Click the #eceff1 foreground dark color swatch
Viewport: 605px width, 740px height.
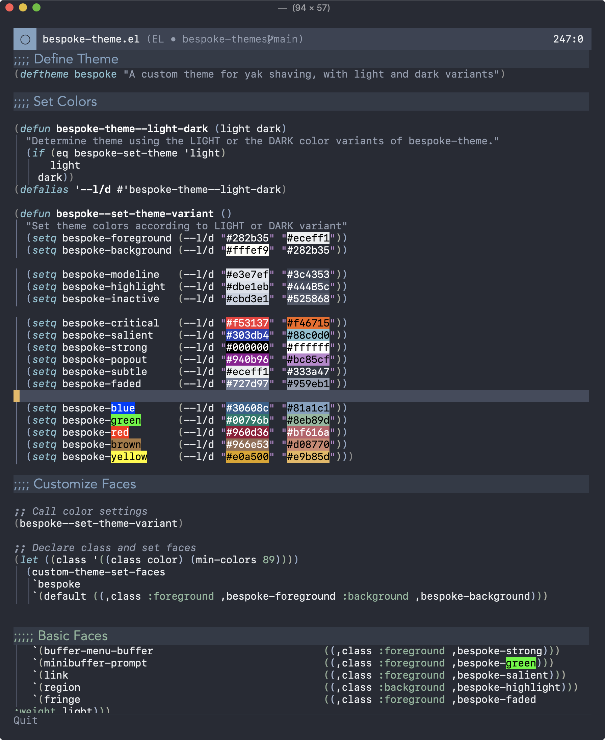click(308, 238)
